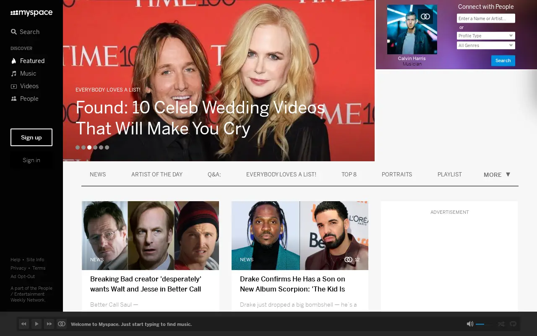Click the rewind button in the player
The height and width of the screenshot is (336, 537).
point(24,324)
